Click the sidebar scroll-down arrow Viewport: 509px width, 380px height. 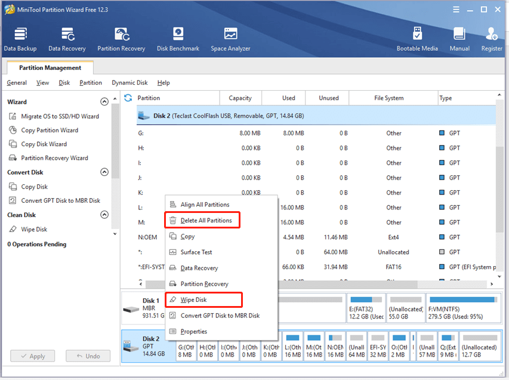pos(115,234)
